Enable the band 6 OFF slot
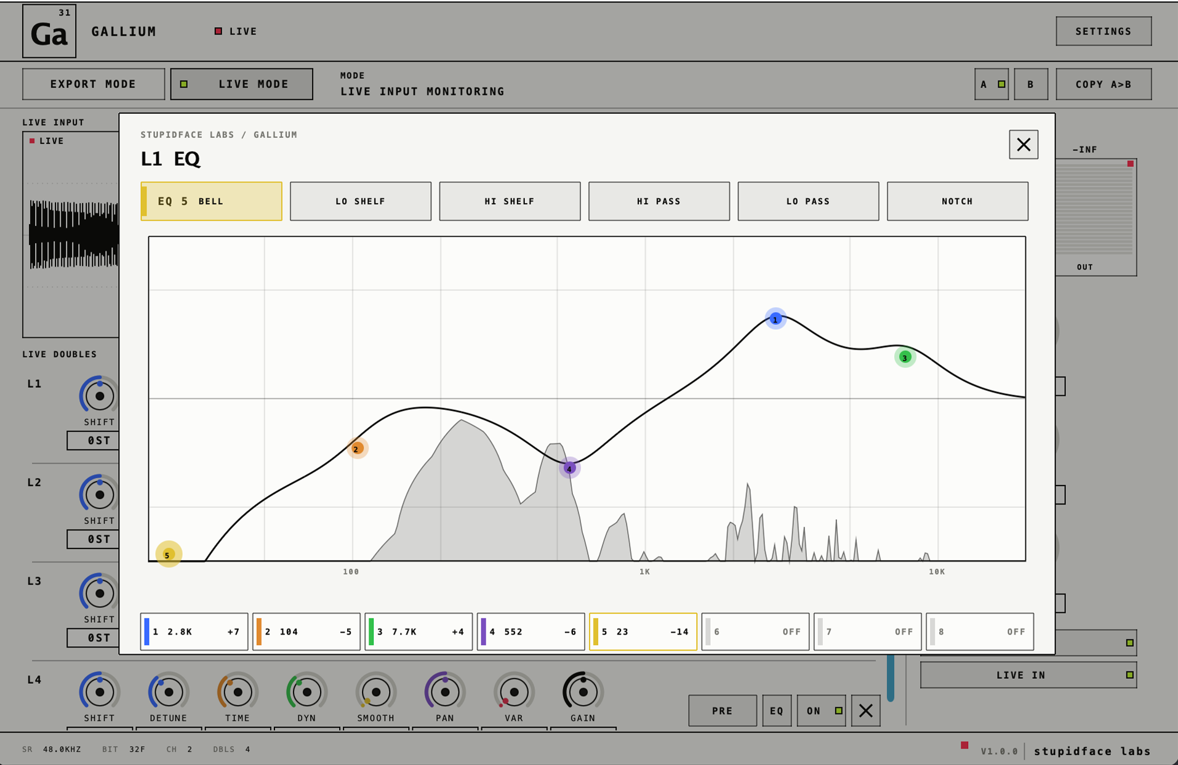The image size is (1178, 765). pyautogui.click(x=755, y=631)
